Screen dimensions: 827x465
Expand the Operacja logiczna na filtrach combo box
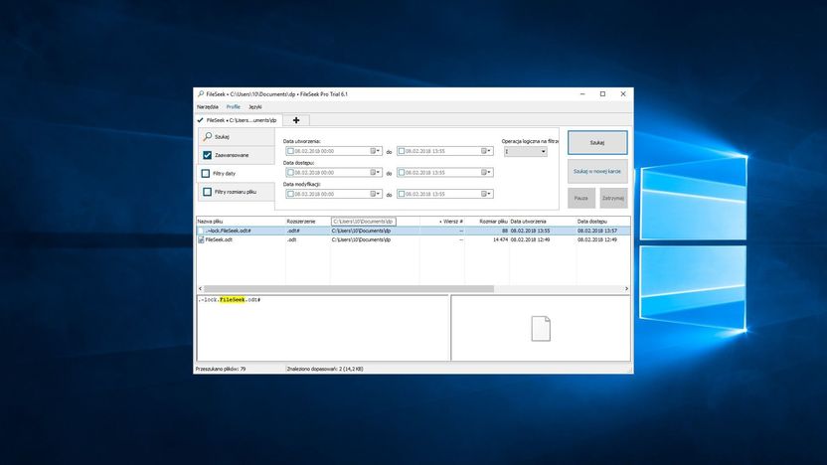coord(525,151)
